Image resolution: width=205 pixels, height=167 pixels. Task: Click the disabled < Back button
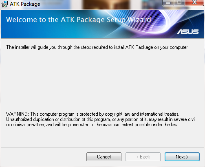tap(143, 157)
